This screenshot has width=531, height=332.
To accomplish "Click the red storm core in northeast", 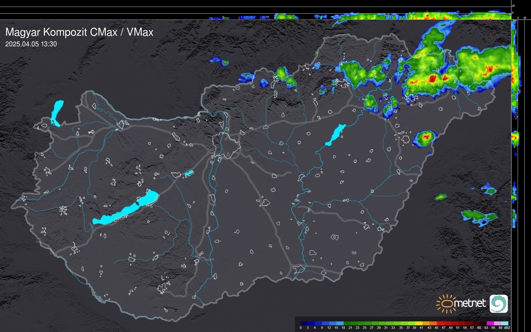I will (432, 79).
